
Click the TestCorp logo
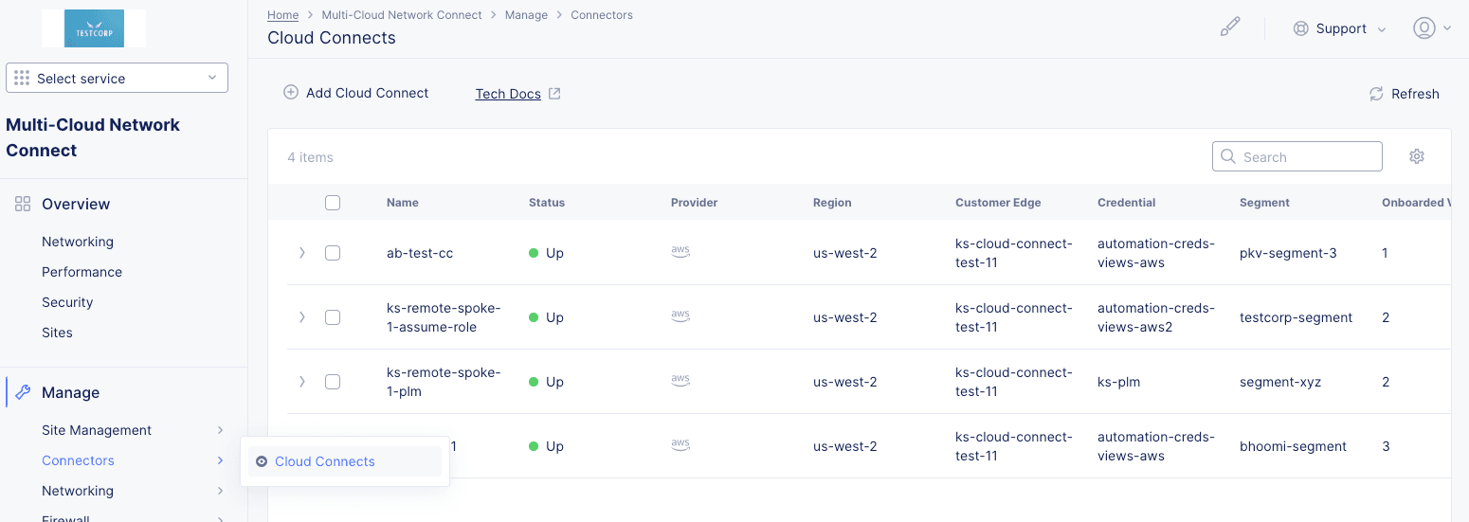point(93,29)
